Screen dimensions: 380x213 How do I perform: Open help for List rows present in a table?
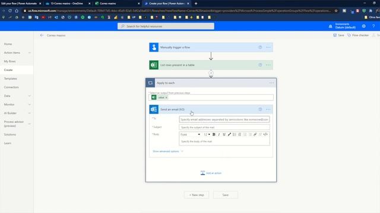click(260, 65)
